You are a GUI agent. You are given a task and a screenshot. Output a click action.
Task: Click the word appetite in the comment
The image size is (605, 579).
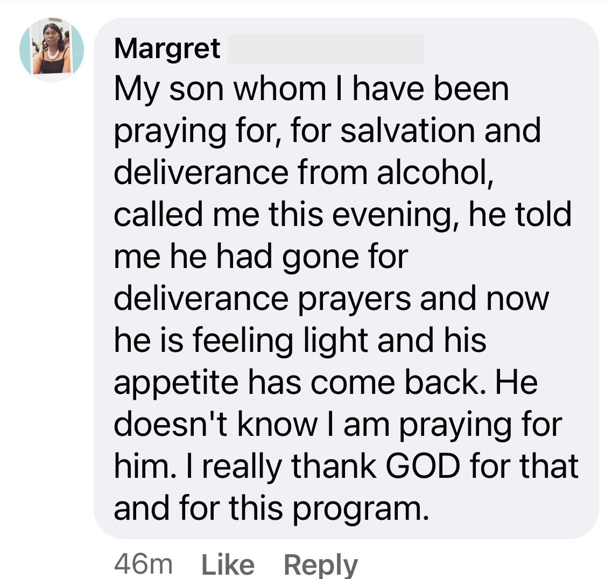pos(176,384)
